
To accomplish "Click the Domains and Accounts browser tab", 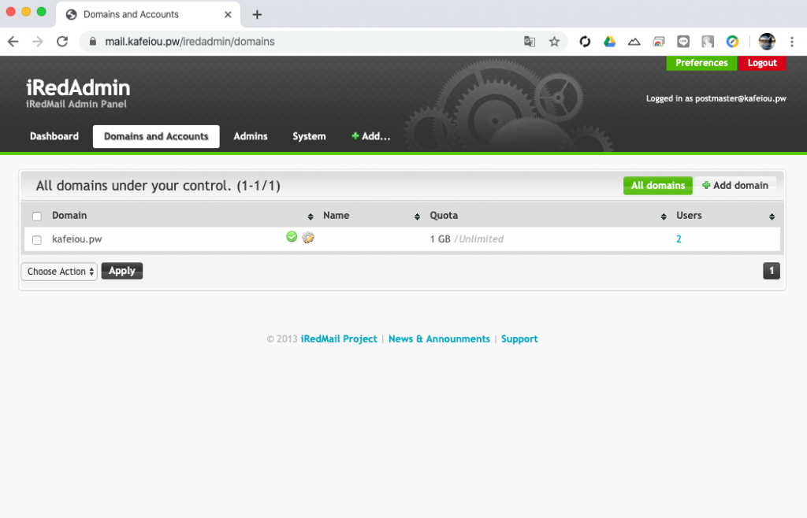I will pos(147,14).
